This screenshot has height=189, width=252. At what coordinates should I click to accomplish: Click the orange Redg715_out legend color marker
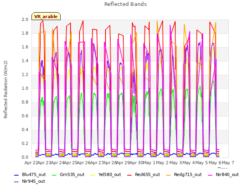(169, 175)
